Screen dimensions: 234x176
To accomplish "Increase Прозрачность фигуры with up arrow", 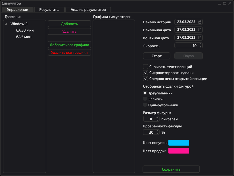I will 157,131.
